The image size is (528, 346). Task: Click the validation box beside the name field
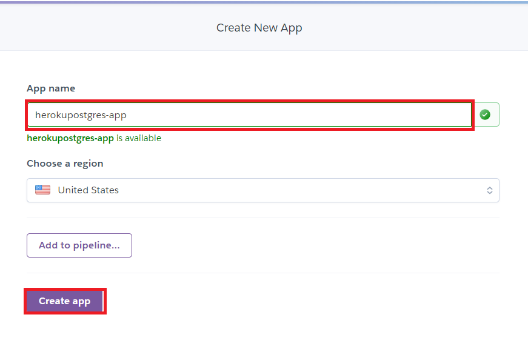point(486,115)
